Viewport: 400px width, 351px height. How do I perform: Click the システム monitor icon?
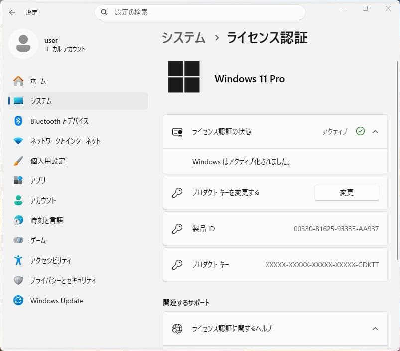point(18,101)
